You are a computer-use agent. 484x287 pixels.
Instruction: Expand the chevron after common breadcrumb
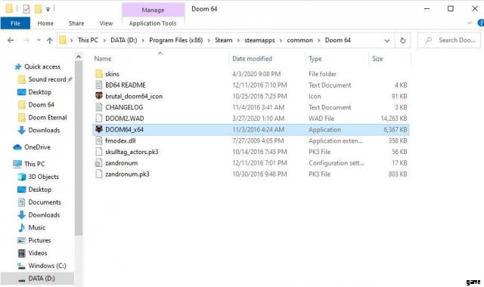(319, 40)
